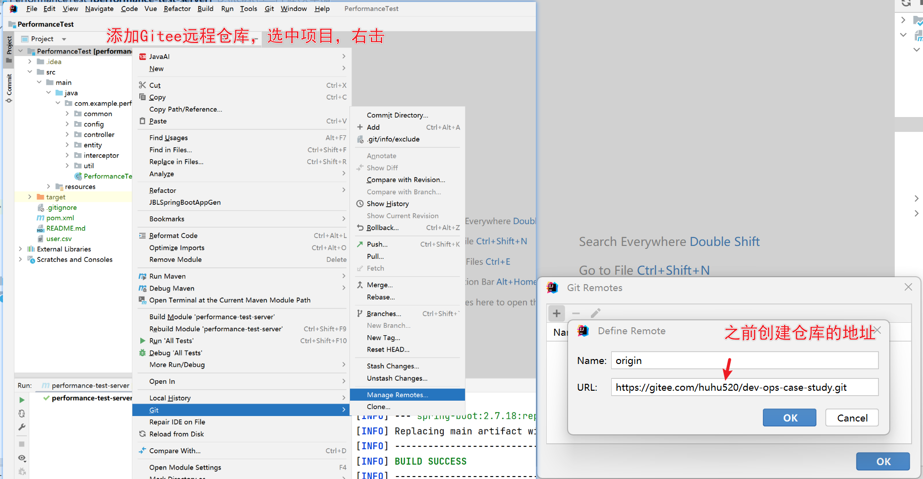Click the green play icon beside Run 'All Tests'
This screenshot has height=479, width=923.
pyautogui.click(x=142, y=341)
